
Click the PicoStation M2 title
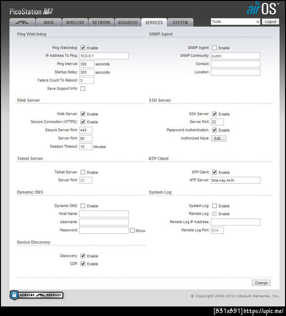(31, 11)
